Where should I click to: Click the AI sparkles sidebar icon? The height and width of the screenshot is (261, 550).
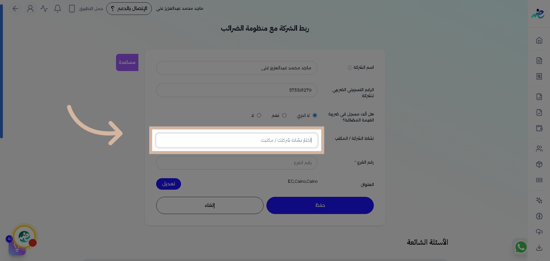pos(539,200)
